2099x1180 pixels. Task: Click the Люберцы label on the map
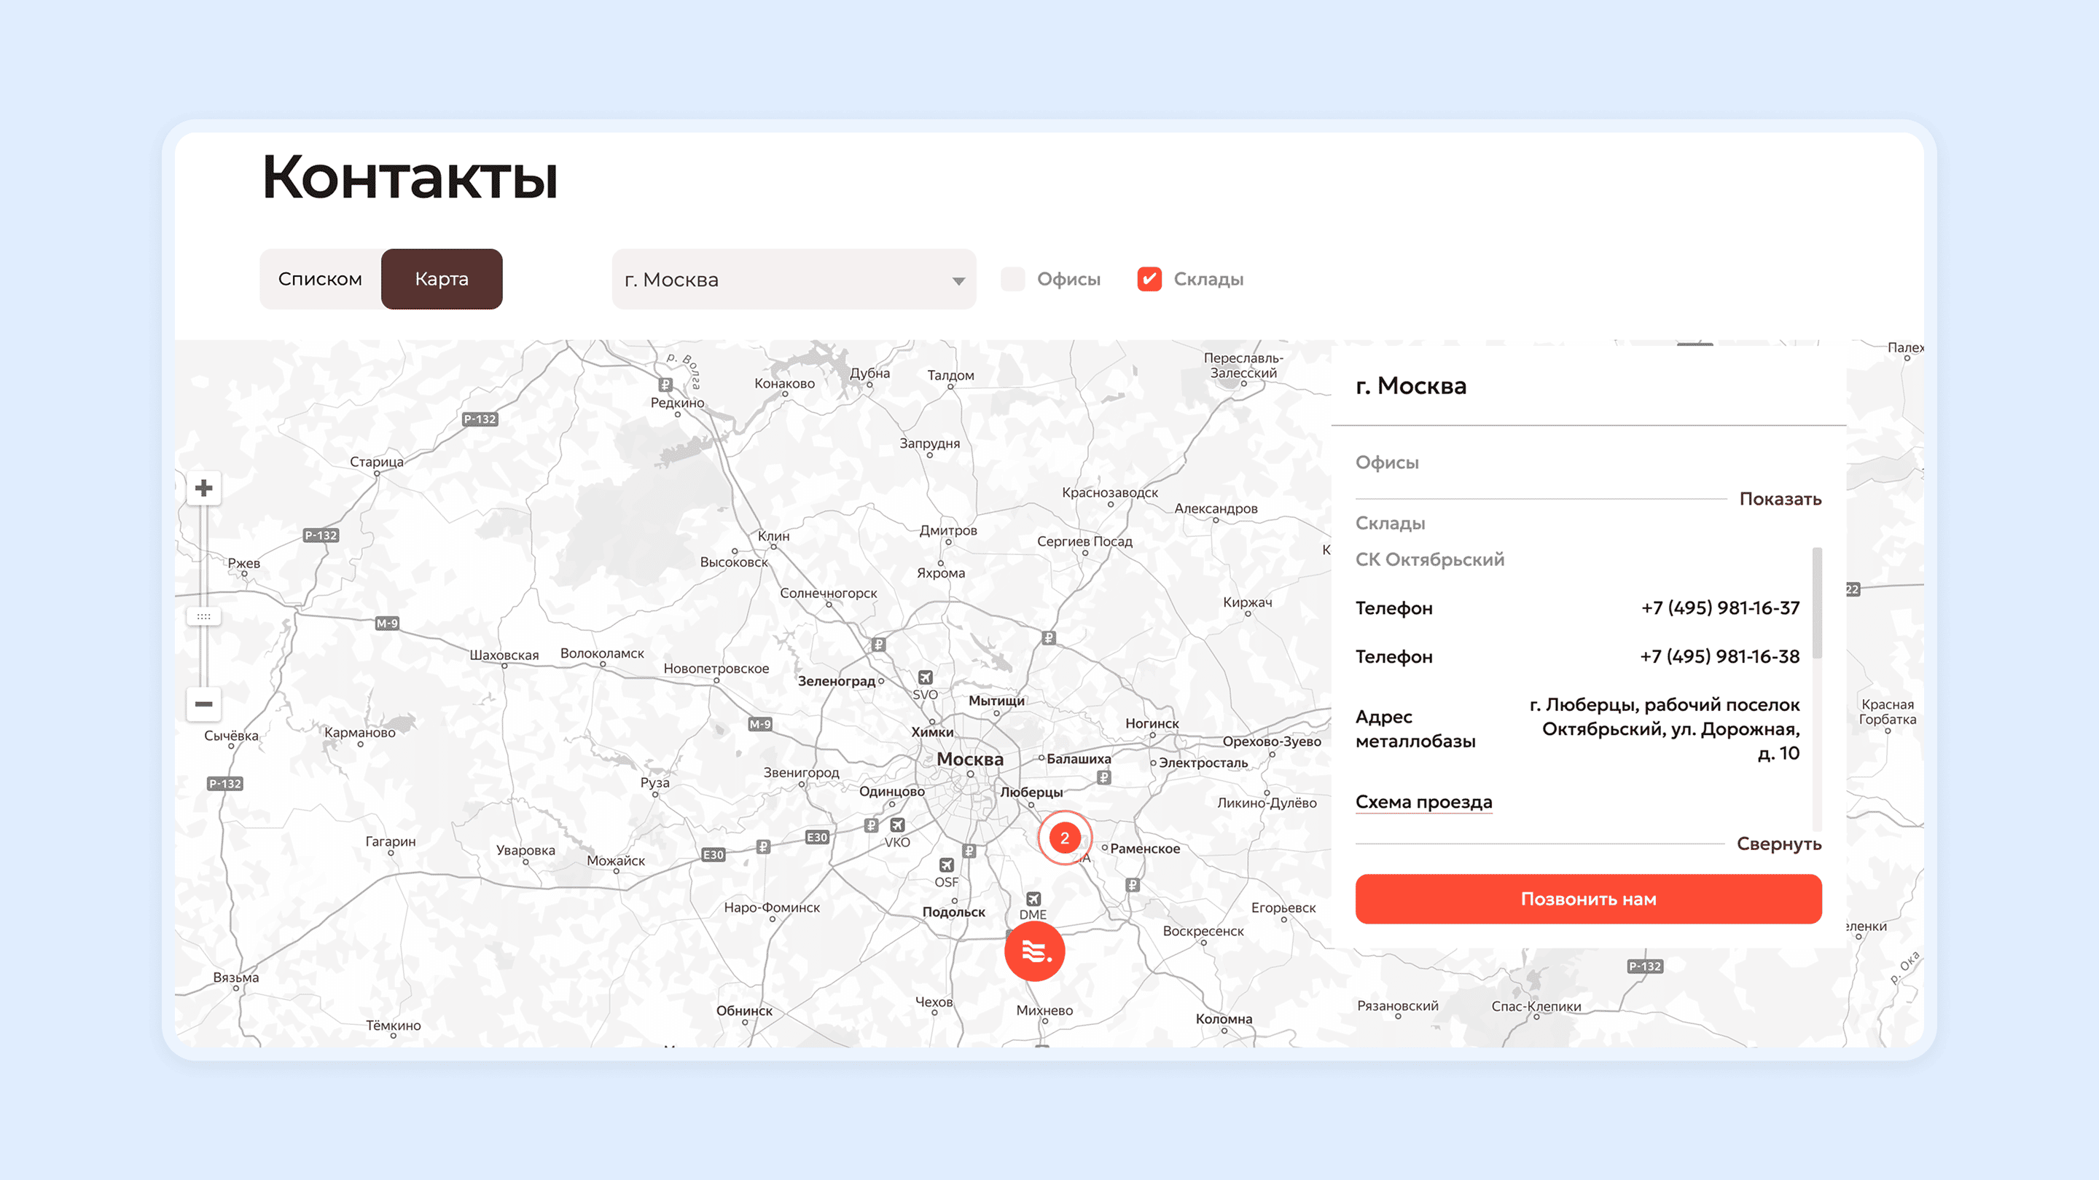pos(1031,792)
